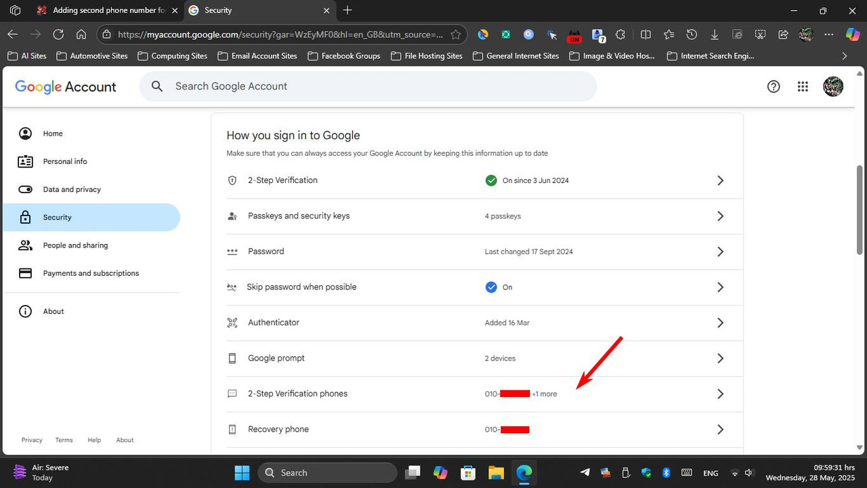Open browser History icon
Viewport: 867px width, 488px height.
[x=692, y=34]
